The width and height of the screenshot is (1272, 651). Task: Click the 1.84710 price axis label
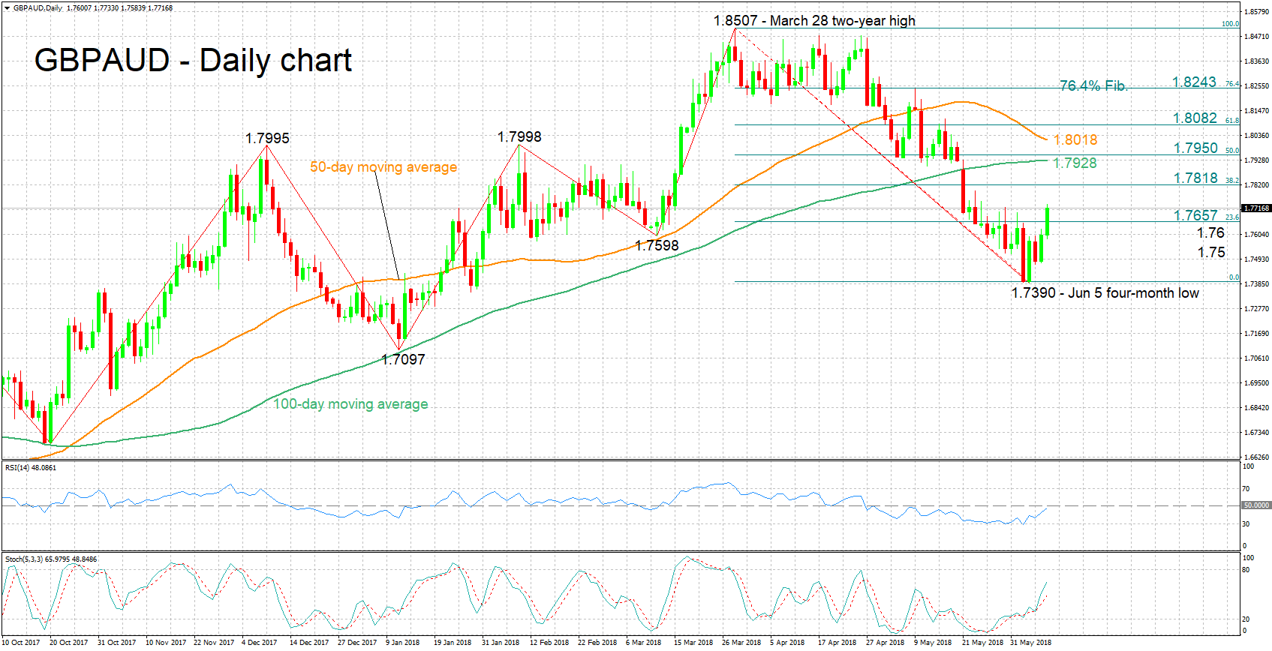(x=1257, y=36)
